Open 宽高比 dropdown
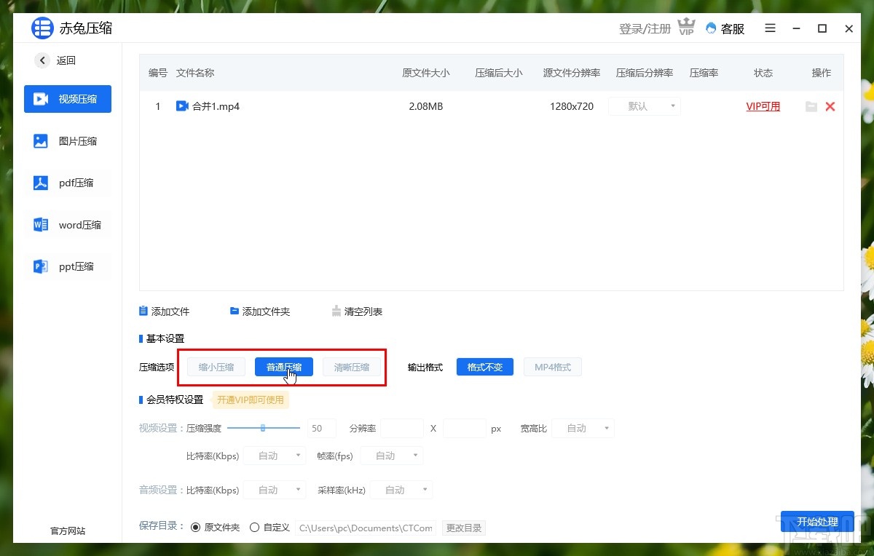This screenshot has height=556, width=874. pos(583,428)
